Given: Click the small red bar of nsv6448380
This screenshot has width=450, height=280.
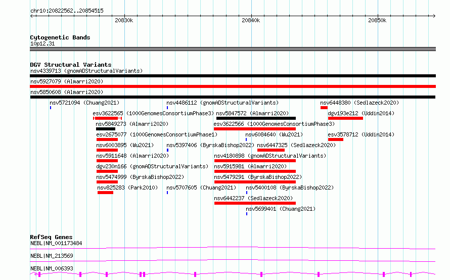Looking at the screenshot, I should pyautogui.click(x=324, y=108).
